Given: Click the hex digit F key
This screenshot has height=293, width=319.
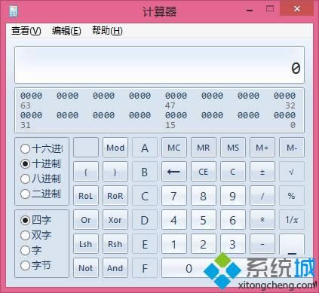Looking at the screenshot, I should point(145,268).
